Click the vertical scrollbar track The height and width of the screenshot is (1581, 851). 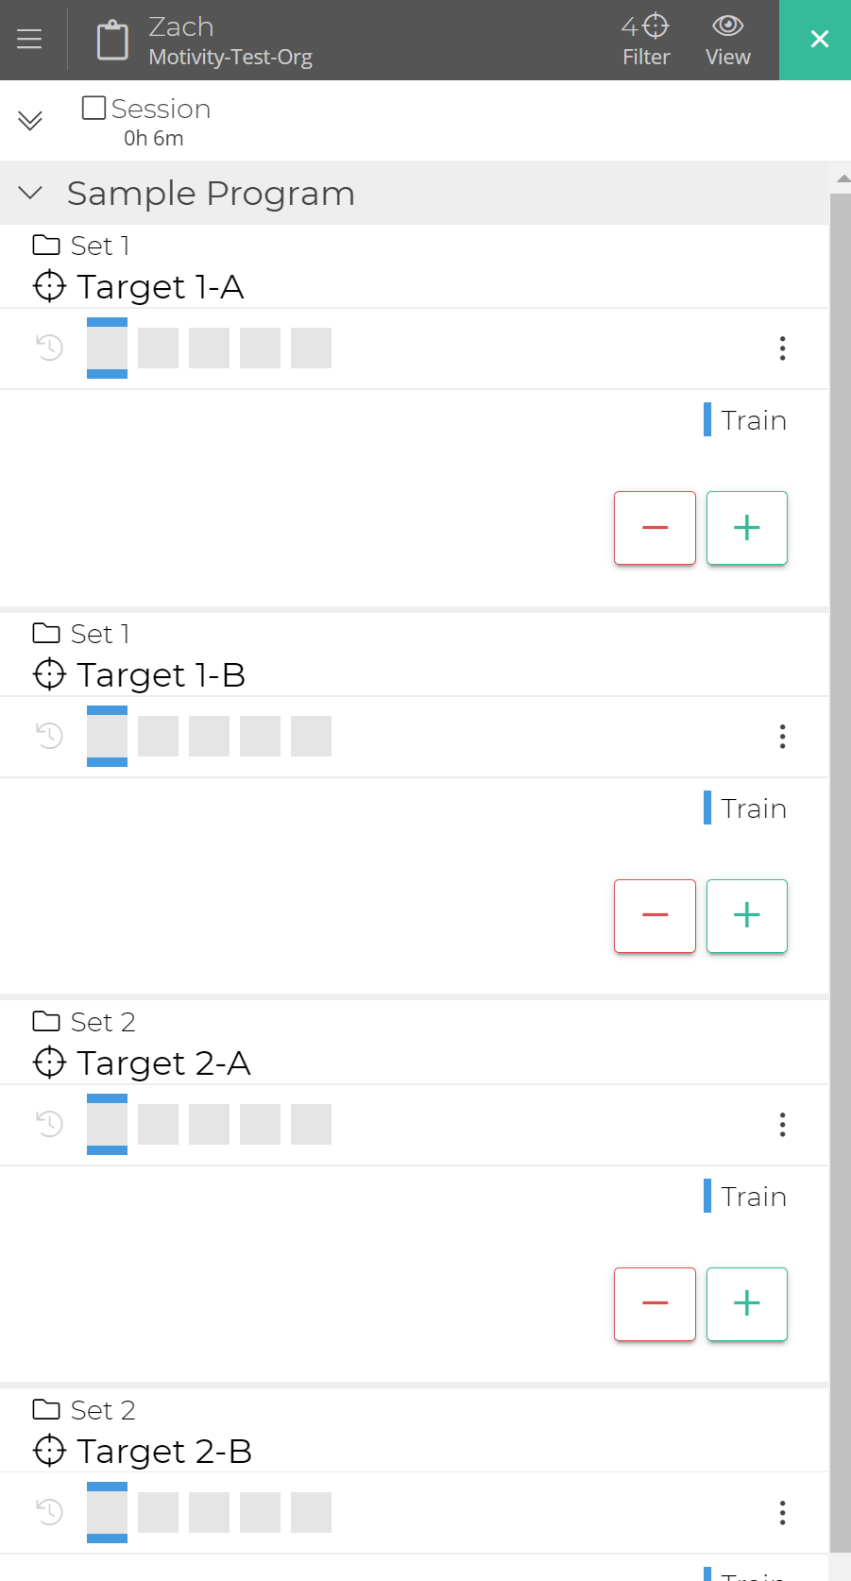pyautogui.click(x=840, y=850)
